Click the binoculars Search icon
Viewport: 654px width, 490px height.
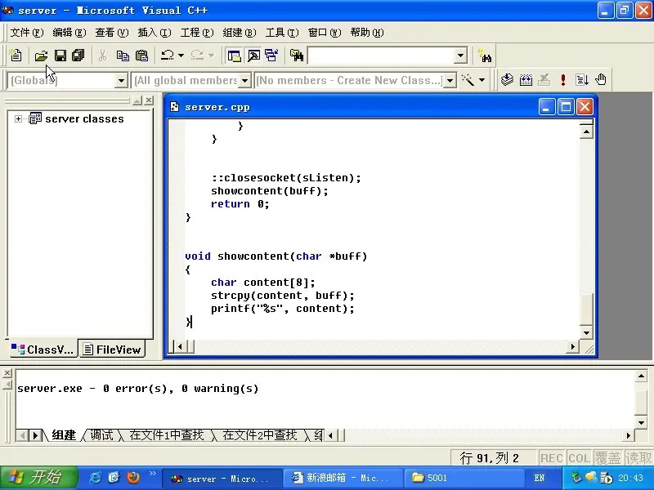[485, 56]
